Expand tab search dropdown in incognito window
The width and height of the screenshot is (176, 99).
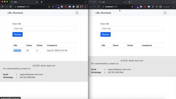click(173, 2)
